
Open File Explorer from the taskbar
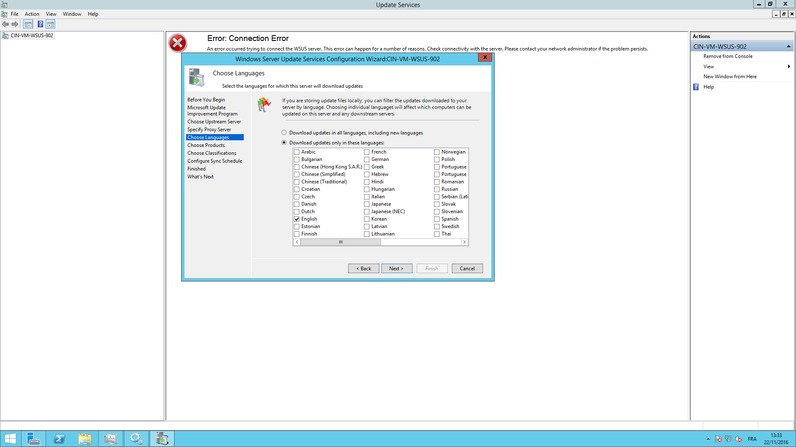[85, 439]
